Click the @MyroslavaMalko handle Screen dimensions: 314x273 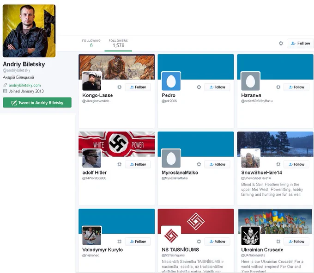175,178
